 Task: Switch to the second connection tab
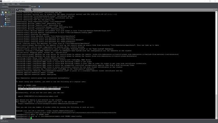coord(27,10)
